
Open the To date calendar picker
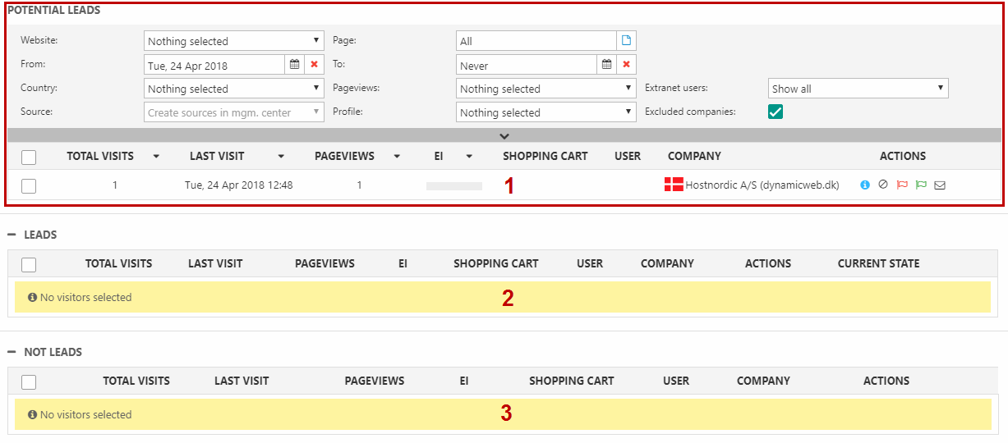(607, 65)
